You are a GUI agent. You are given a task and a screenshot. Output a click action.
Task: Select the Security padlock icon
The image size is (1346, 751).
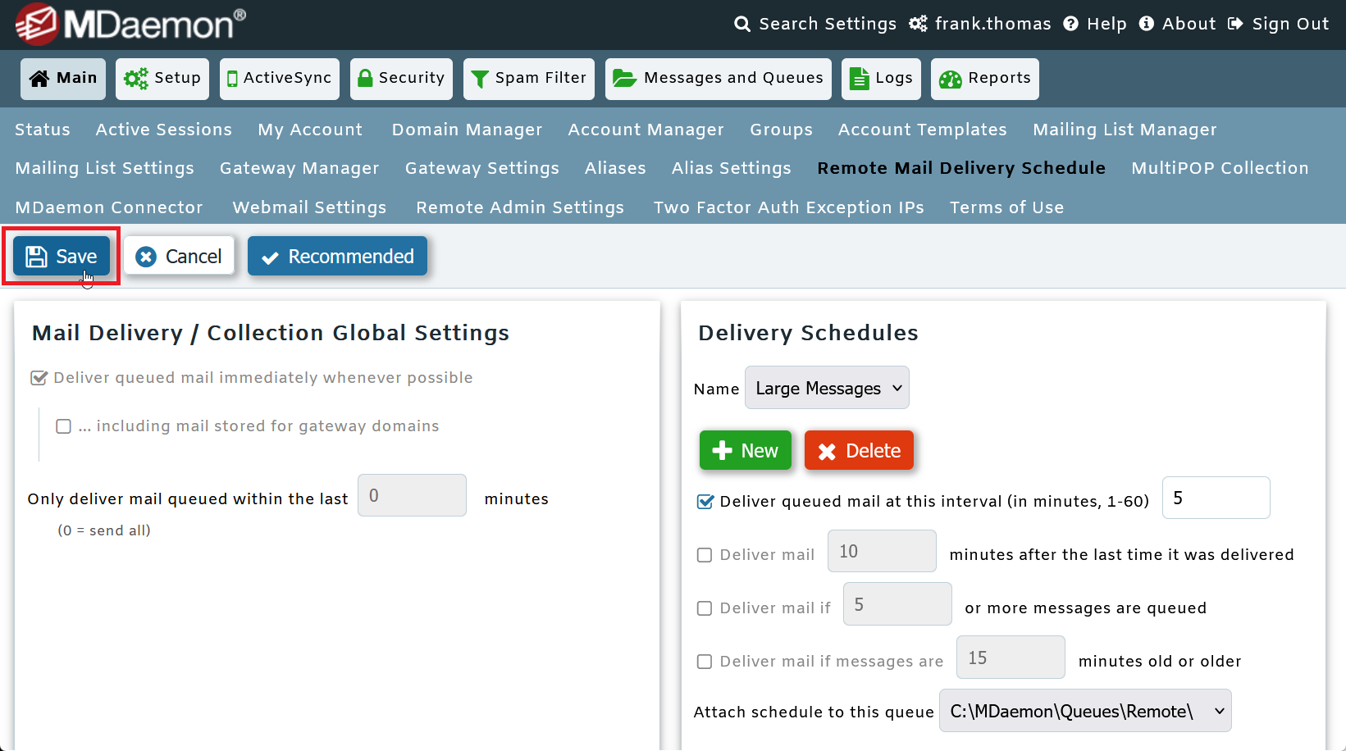point(365,78)
